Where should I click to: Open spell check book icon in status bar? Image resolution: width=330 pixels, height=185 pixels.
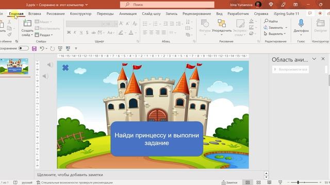(15, 182)
